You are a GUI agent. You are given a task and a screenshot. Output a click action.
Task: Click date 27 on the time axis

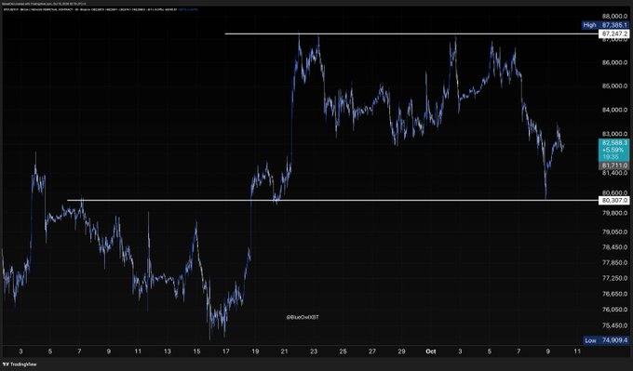coord(372,351)
